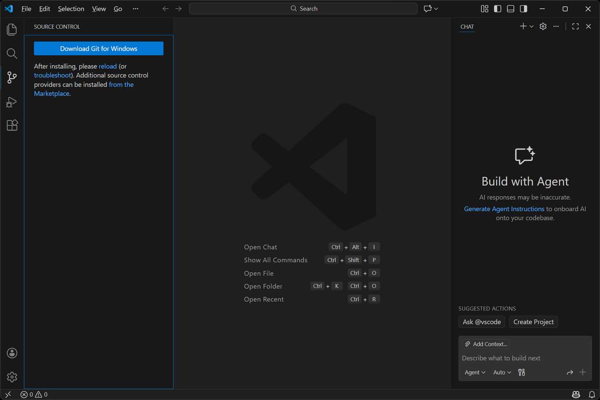The image size is (600, 400).
Task: Open notifications bell in status bar
Action: click(592, 394)
